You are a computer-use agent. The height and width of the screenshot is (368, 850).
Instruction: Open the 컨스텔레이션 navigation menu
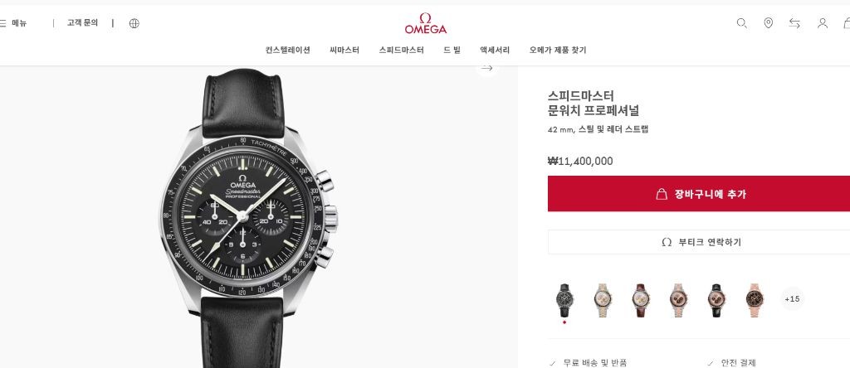point(288,51)
